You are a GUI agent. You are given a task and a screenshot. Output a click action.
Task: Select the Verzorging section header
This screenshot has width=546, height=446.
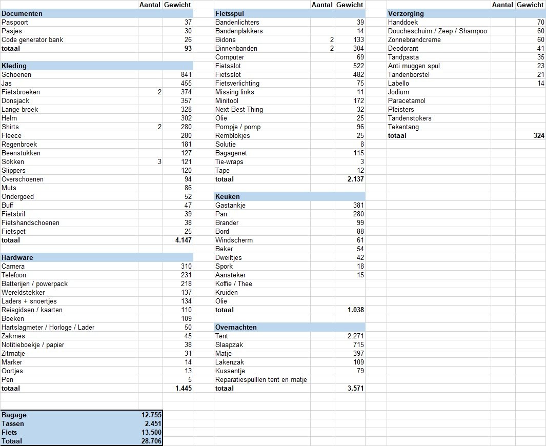pos(406,14)
